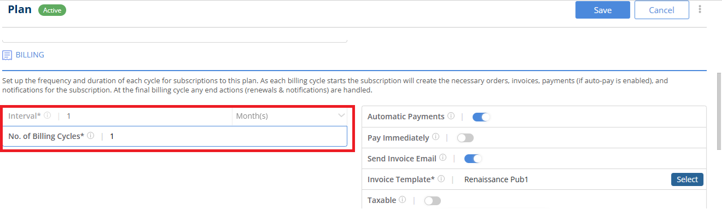Click the Taxable info icon

(403, 200)
